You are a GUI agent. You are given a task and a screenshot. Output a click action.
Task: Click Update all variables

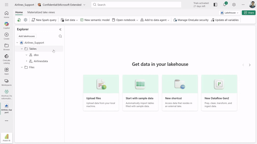pyautogui.click(x=225, y=20)
